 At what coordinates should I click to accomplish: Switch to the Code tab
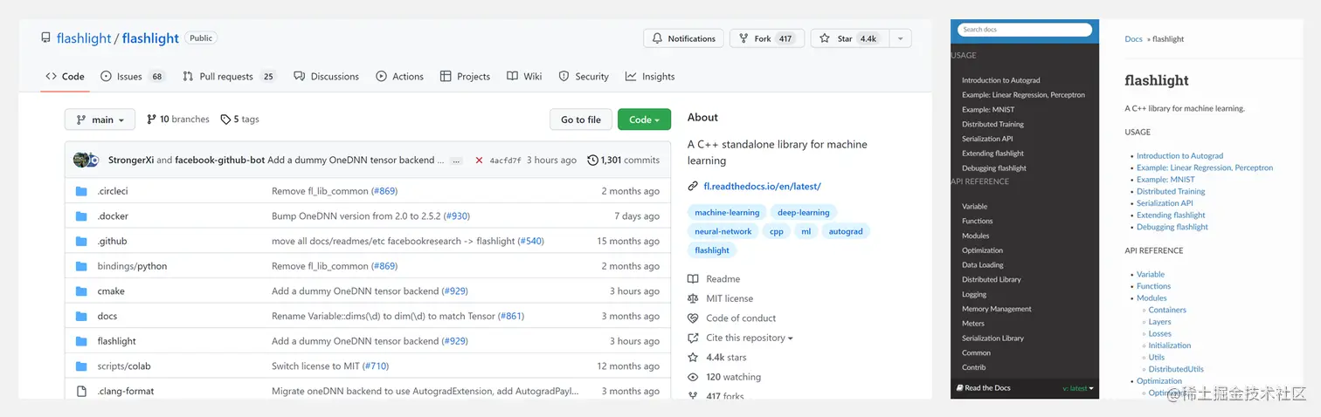[66, 77]
